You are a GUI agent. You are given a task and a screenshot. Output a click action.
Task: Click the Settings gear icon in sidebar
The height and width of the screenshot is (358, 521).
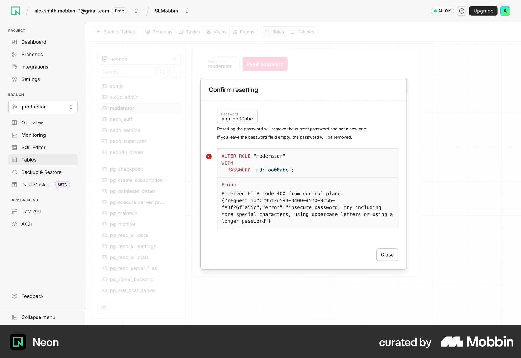[14, 79]
